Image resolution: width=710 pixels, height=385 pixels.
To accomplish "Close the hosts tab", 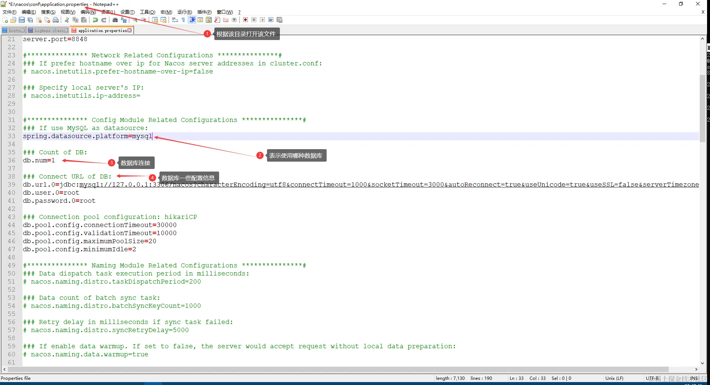I will tap(23, 30).
